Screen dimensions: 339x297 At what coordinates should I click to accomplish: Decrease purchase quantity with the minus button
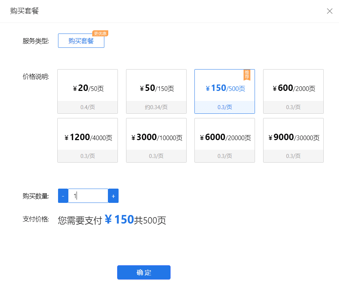(x=63, y=196)
